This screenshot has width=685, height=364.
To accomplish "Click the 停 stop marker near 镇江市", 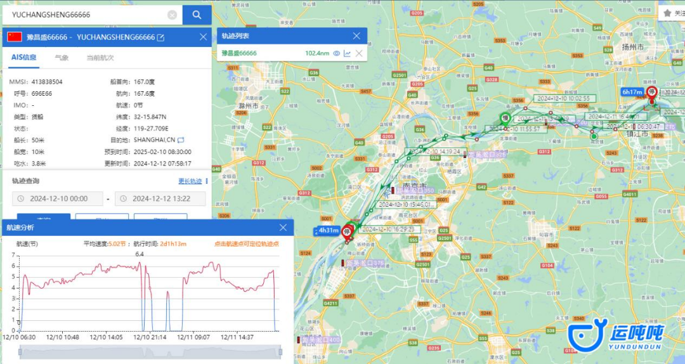I will [x=652, y=93].
